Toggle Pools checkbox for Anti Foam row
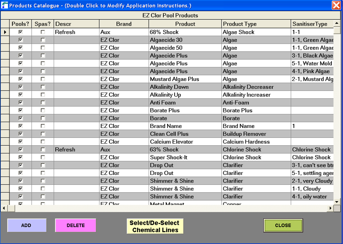Image resolution: width=343 pixels, height=244 pixels. pyautogui.click(x=21, y=102)
